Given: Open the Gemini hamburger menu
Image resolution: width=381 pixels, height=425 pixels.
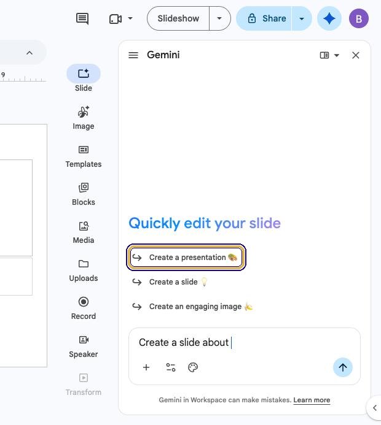Looking at the screenshot, I should point(133,55).
